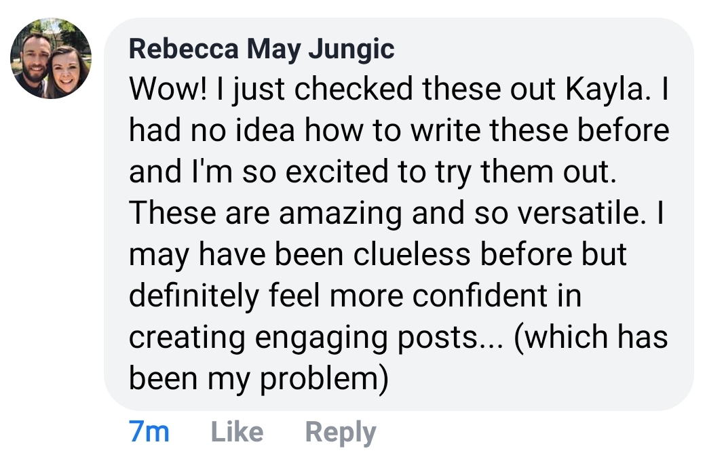Click the word "problem)" ending the comment
This screenshot has height=455, width=705.
tap(324, 380)
